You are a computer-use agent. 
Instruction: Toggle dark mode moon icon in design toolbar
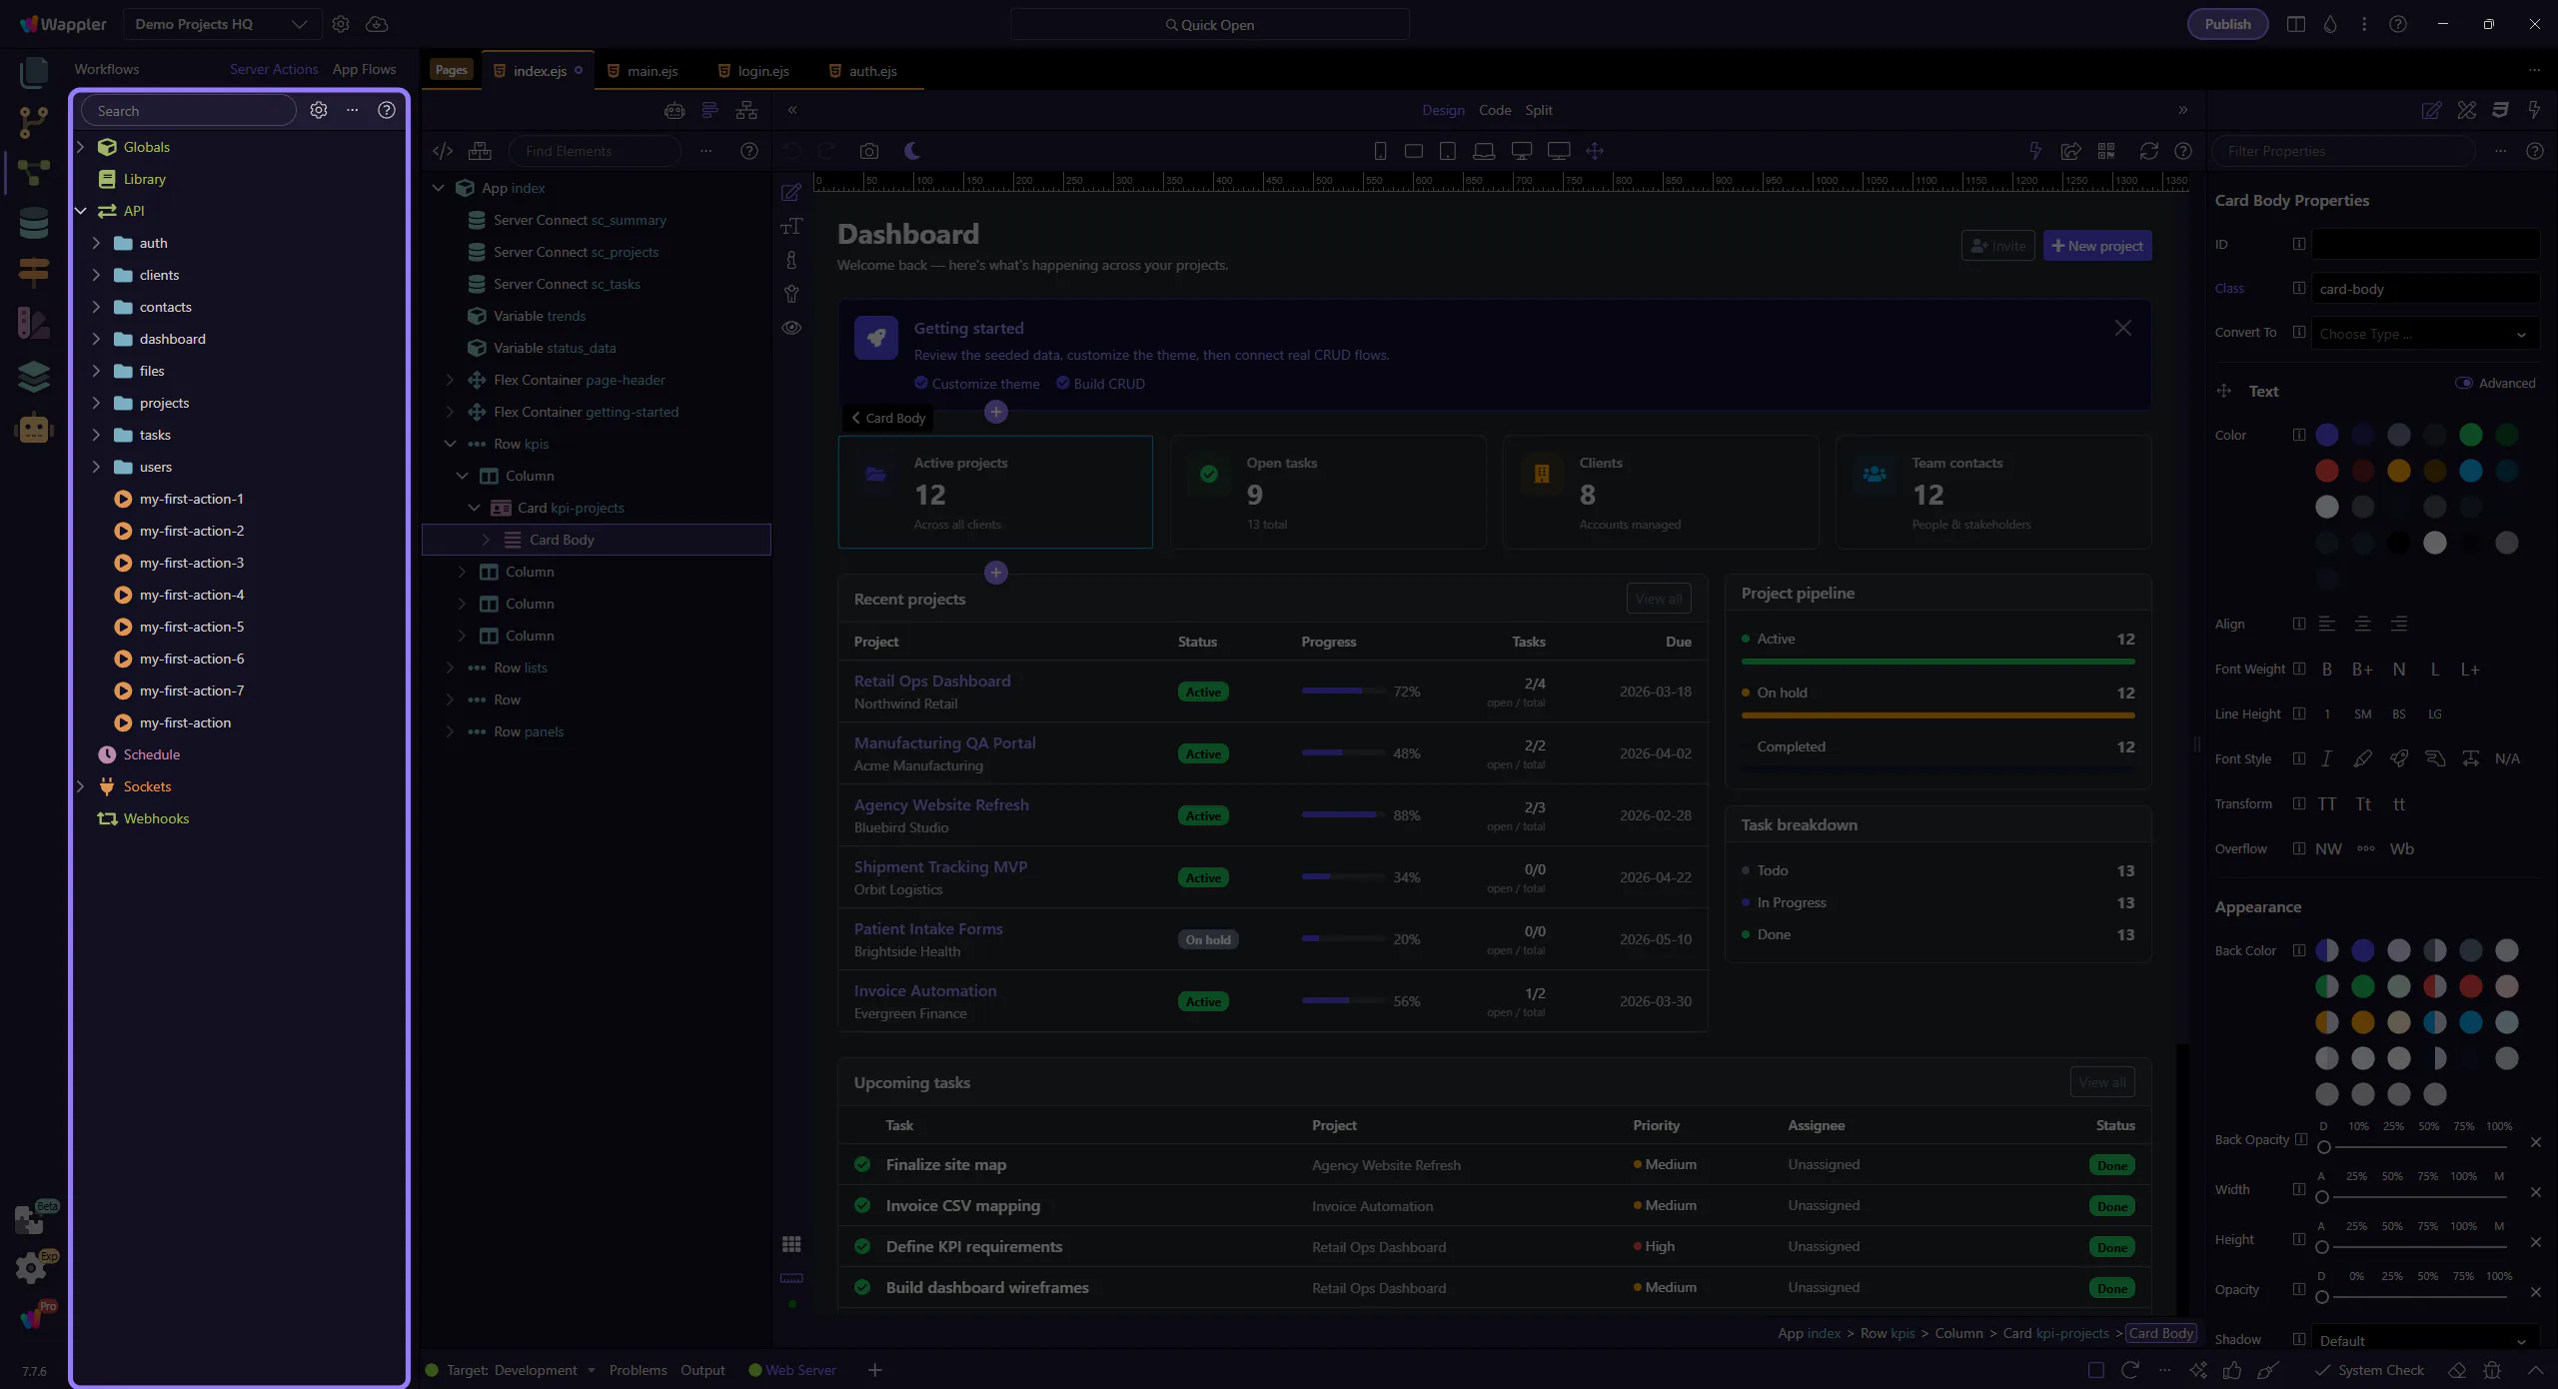[912, 151]
